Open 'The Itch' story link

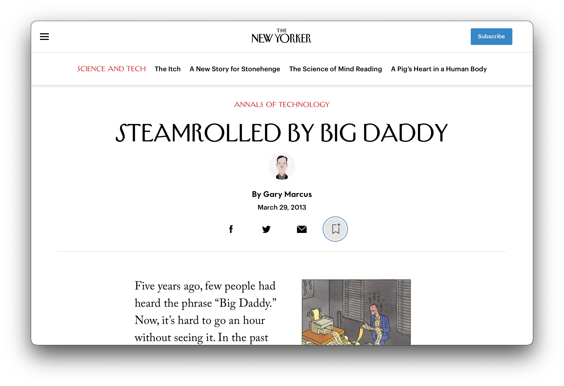point(168,69)
